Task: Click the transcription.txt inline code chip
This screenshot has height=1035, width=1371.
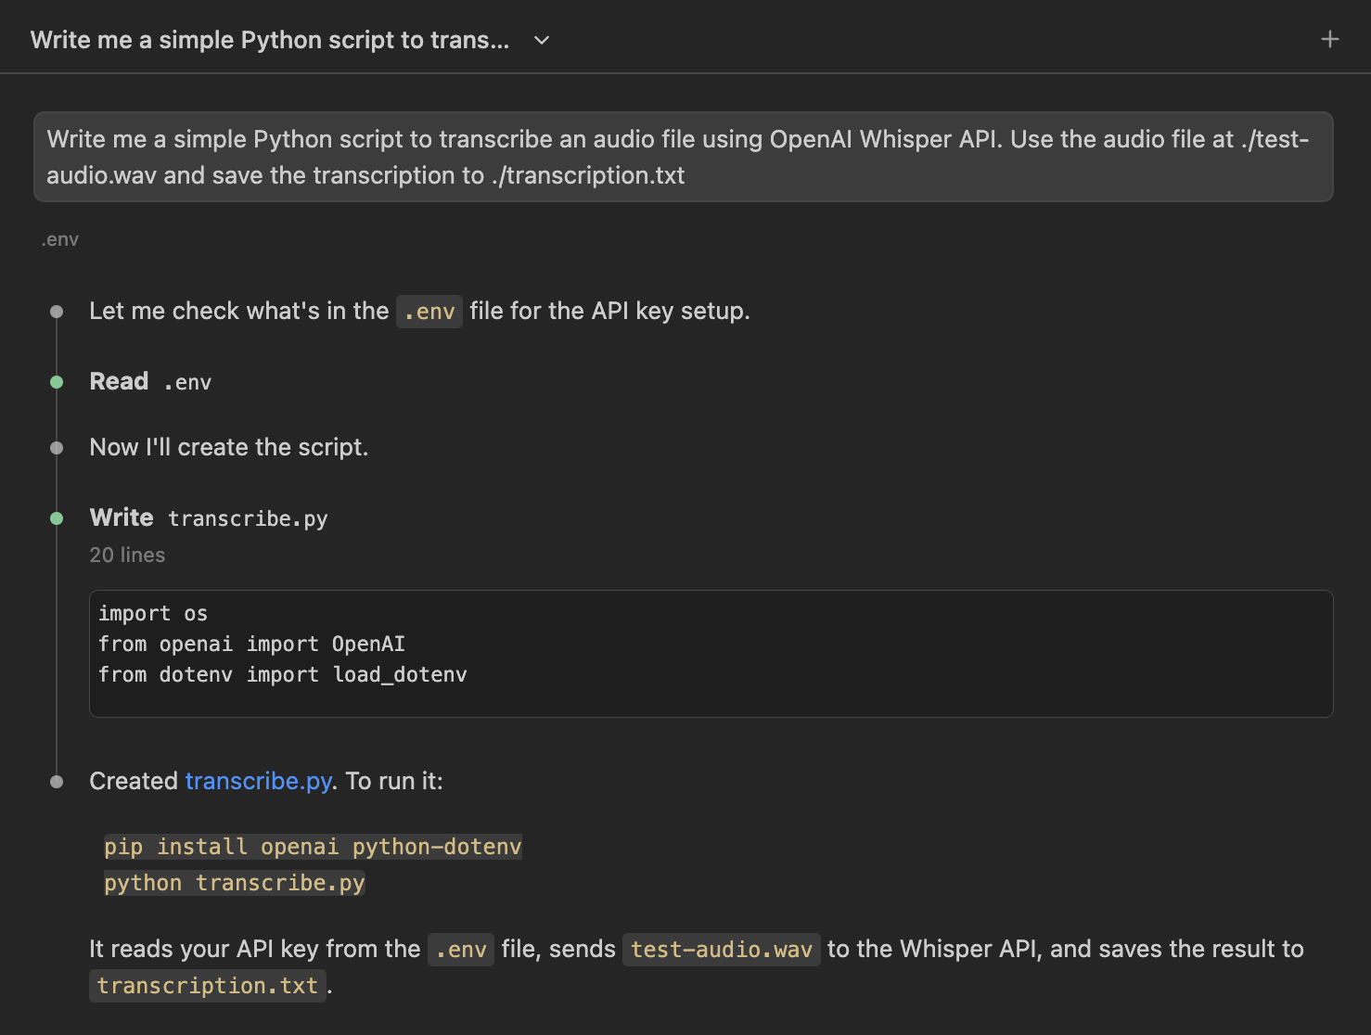Action: coord(207,985)
